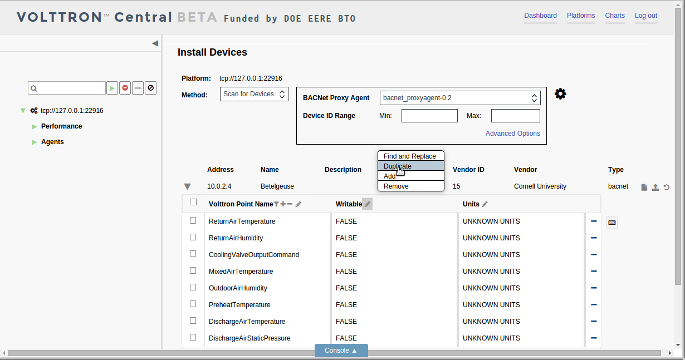Image resolution: width=685 pixels, height=360 pixels.
Task: Open ellipsis menu for PreheatTemperature row
Action: [x=594, y=305]
